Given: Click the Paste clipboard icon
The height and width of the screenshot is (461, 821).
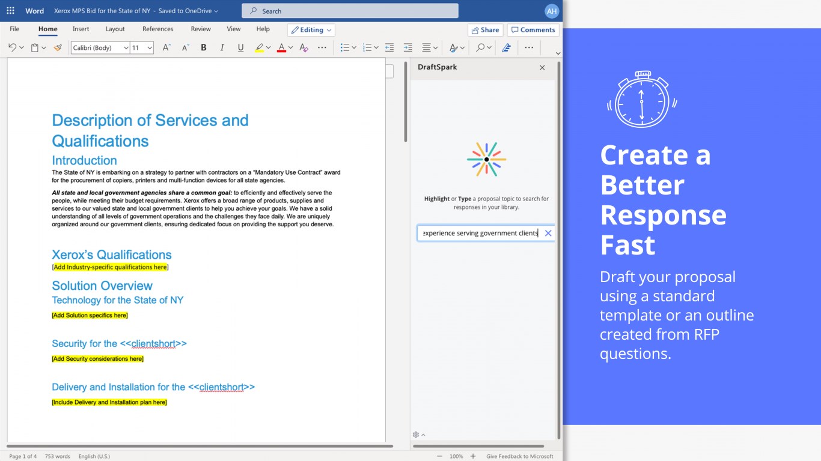Looking at the screenshot, I should pos(35,47).
